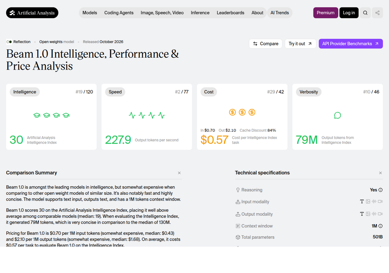Click the Artificial Analysis logo
This screenshot has width=389, height=273.
click(x=32, y=13)
